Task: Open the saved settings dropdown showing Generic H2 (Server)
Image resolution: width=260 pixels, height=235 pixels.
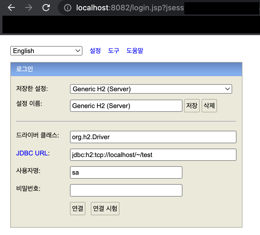Action: pos(151,89)
